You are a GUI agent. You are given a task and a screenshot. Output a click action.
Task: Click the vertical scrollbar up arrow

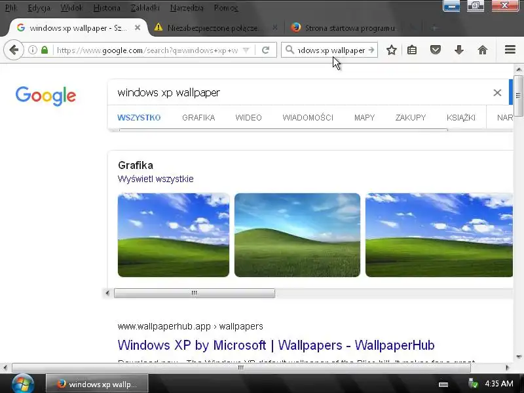[518, 69]
